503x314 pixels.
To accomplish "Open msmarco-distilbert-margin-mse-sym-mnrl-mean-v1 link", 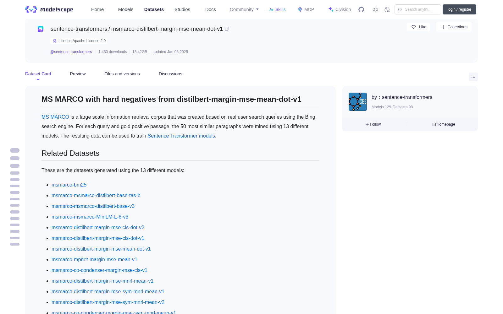I will pos(108,292).
